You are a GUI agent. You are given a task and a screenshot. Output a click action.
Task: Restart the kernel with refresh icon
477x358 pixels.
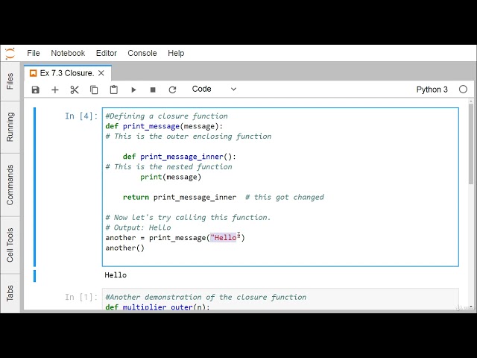[x=172, y=89]
